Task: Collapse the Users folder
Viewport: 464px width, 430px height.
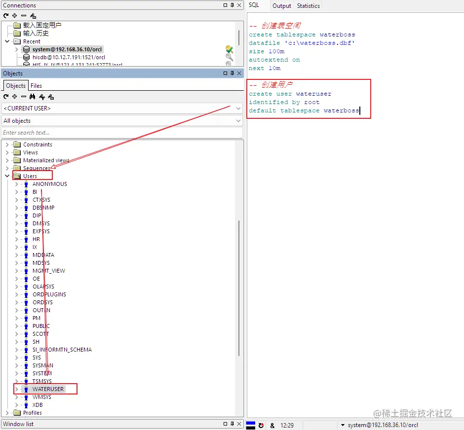Action: (x=7, y=176)
